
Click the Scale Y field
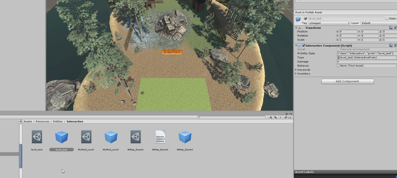point(370,40)
